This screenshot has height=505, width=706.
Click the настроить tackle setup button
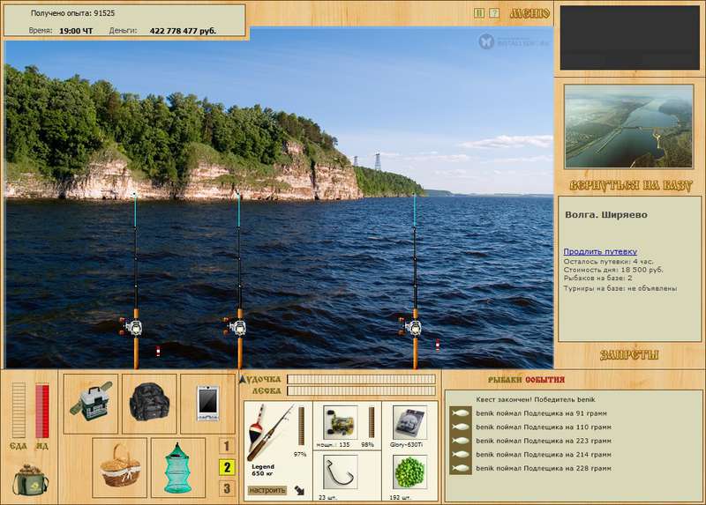pyautogui.click(x=267, y=490)
